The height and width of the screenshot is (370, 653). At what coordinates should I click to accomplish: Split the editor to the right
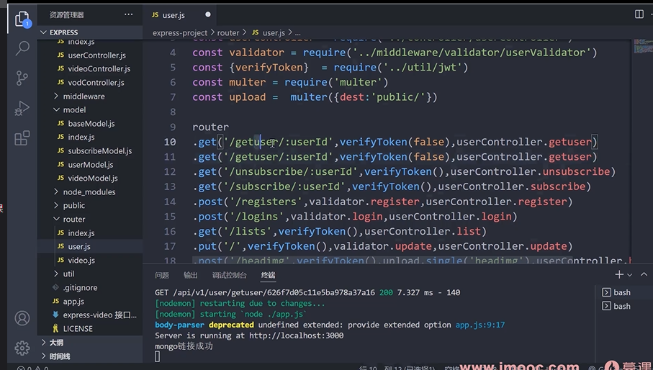[x=639, y=14]
